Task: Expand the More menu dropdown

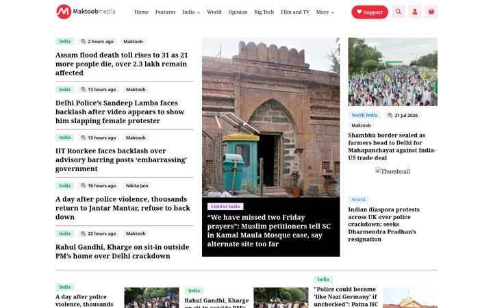Action: (325, 12)
